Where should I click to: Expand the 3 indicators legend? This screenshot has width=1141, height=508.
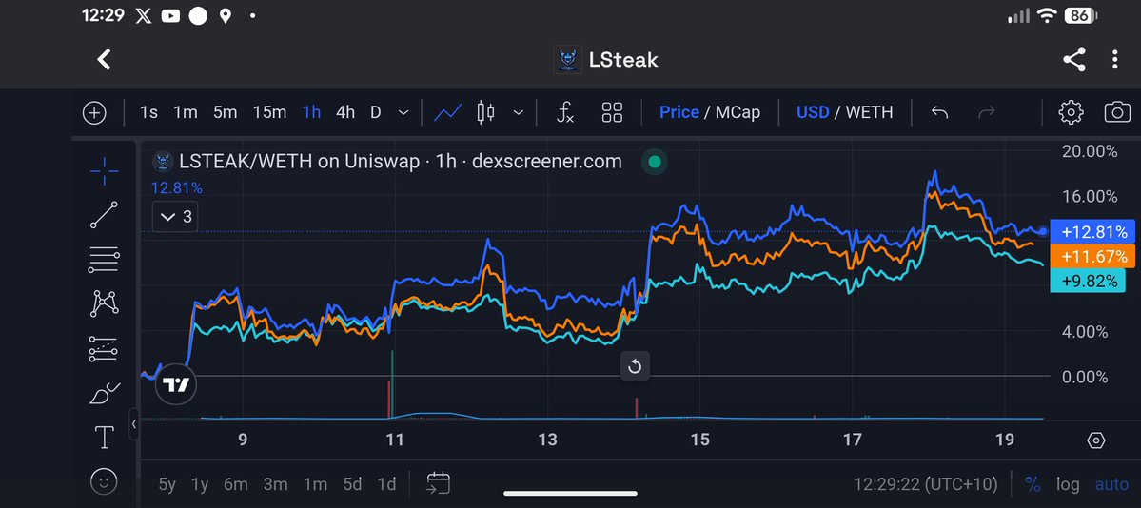175,216
